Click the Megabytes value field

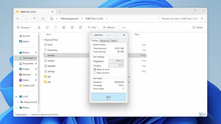115,61
